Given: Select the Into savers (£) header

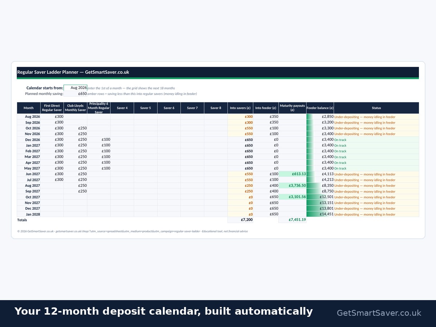Looking at the screenshot, I should pos(240,108).
